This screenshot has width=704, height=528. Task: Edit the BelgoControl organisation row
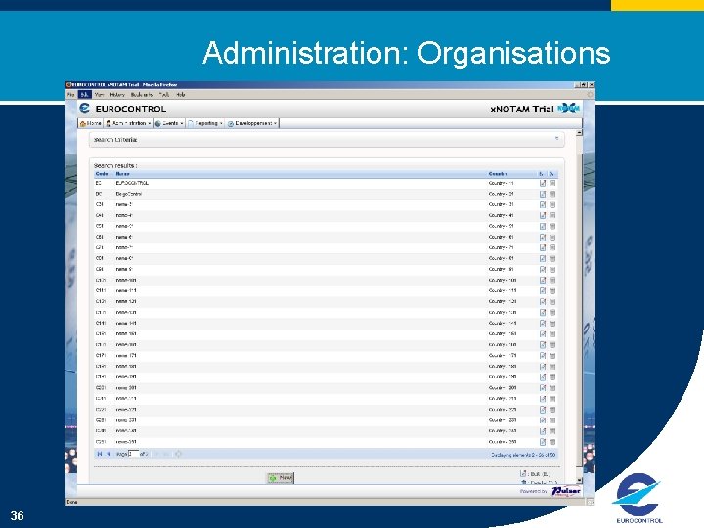click(543, 194)
